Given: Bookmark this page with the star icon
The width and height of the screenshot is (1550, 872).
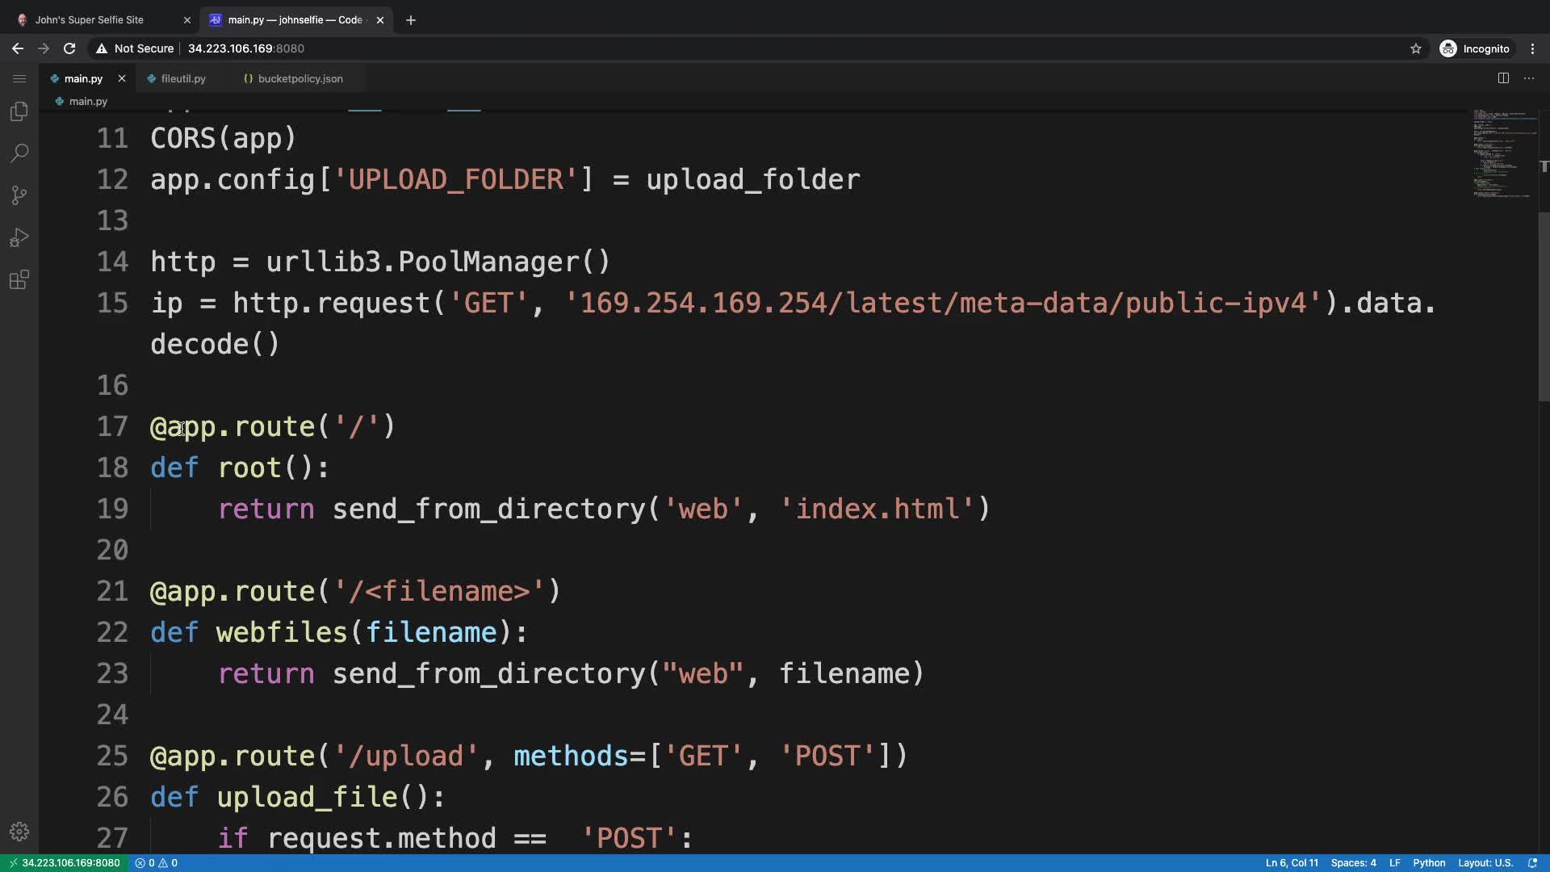Looking at the screenshot, I should pyautogui.click(x=1415, y=48).
